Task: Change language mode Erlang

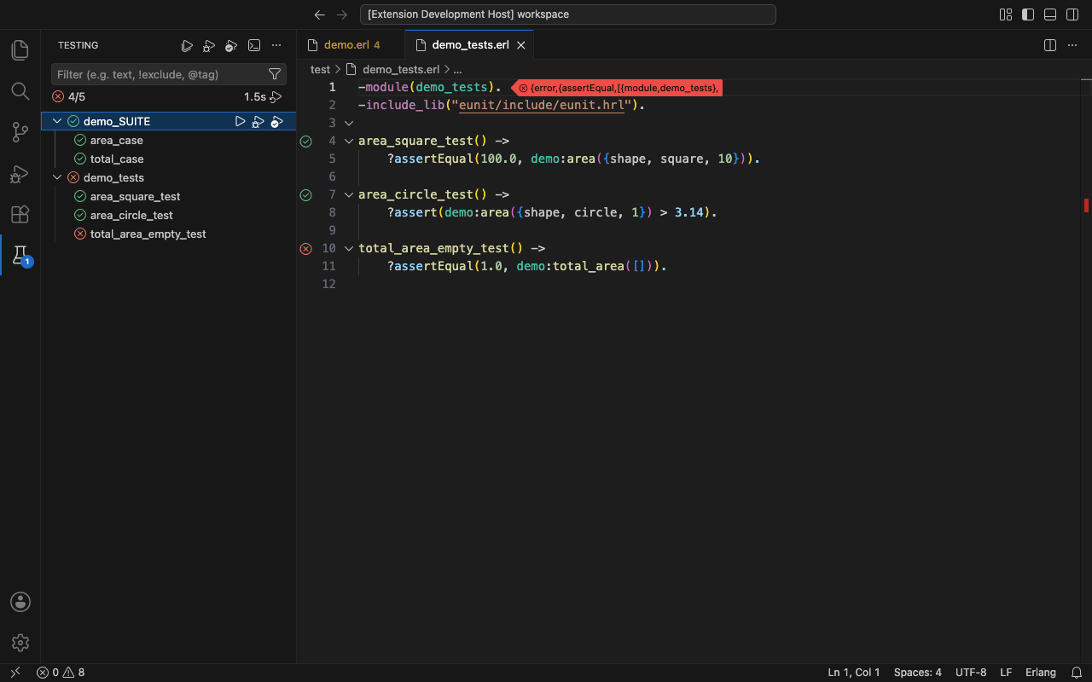Action: click(1041, 673)
